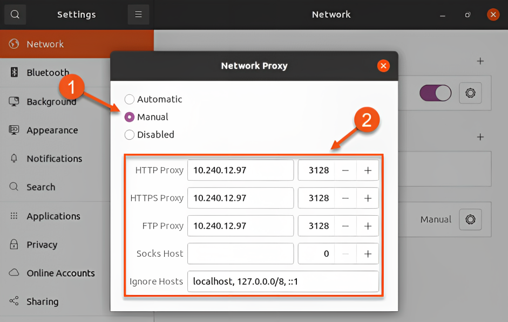The height and width of the screenshot is (322, 508).
Task: Increase the Socks Host port value
Action: [368, 254]
